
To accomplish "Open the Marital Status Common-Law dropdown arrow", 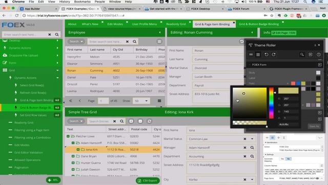I will 252,139.
